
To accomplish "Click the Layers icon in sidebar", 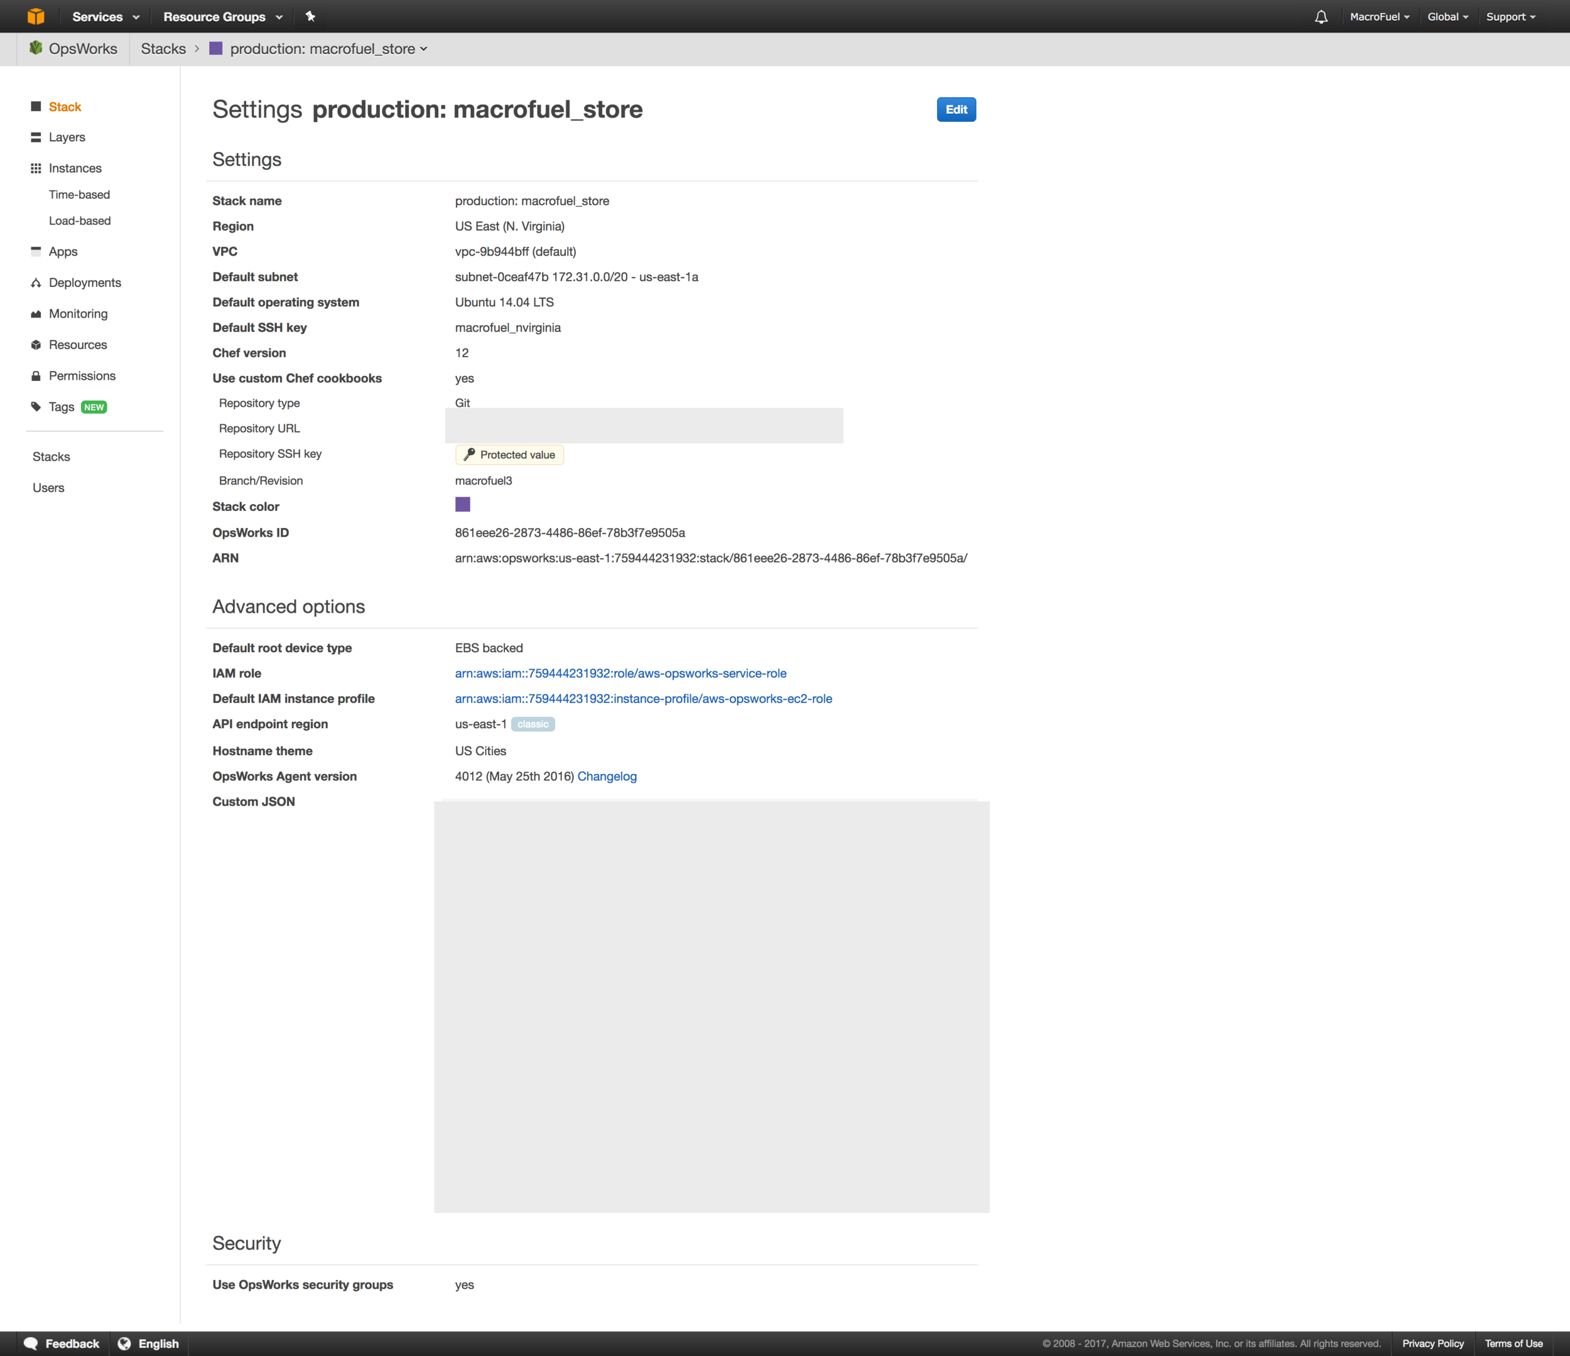I will (36, 136).
